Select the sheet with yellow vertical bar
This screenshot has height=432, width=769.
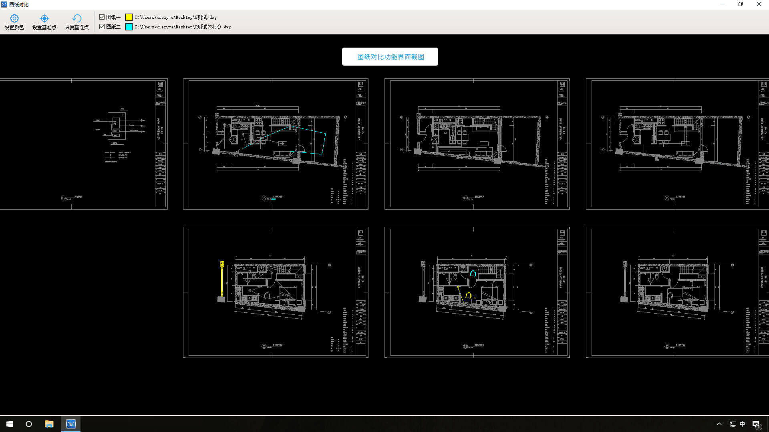(276, 292)
